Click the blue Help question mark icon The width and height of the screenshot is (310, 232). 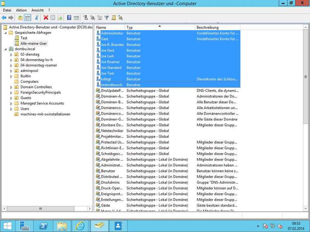(69, 17)
